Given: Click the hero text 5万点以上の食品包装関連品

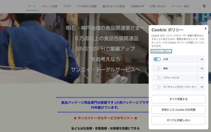Looking at the screenshot, I should click(x=107, y=39).
